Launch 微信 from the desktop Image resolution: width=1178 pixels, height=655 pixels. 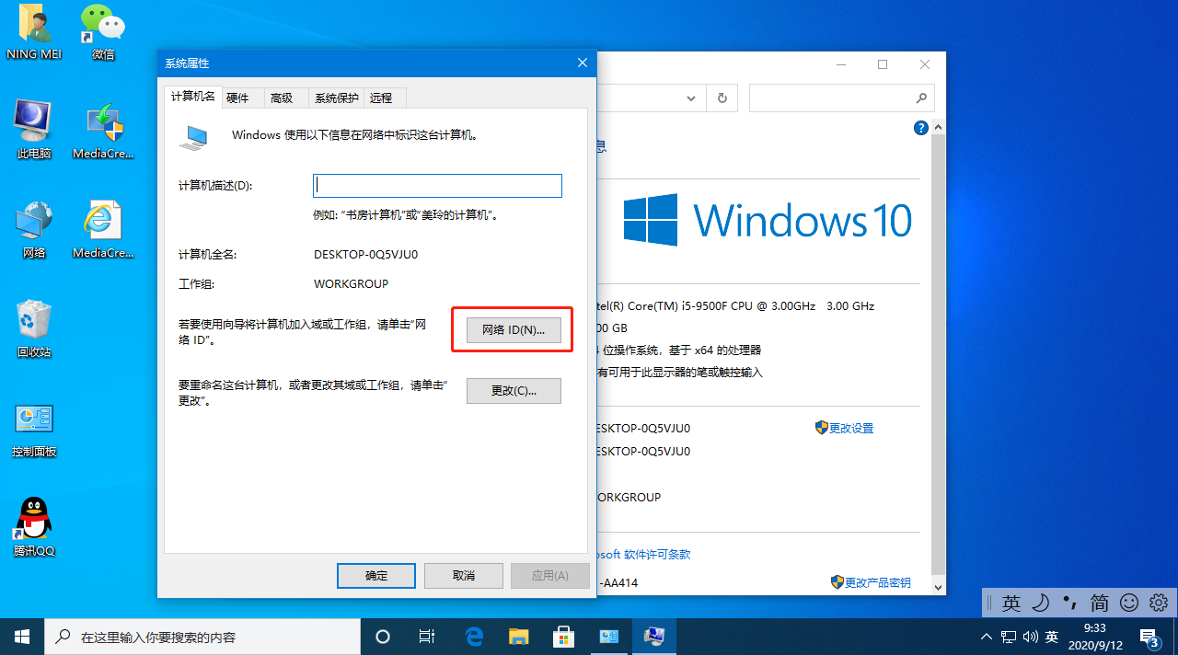pyautogui.click(x=101, y=26)
